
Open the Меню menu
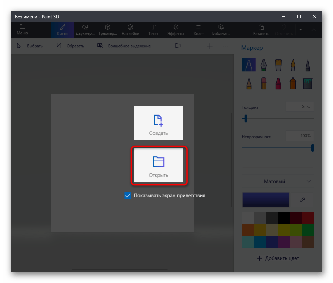pyautogui.click(x=22, y=30)
